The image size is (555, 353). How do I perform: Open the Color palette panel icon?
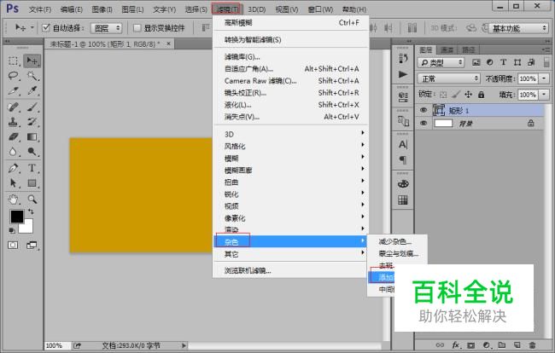click(x=403, y=183)
